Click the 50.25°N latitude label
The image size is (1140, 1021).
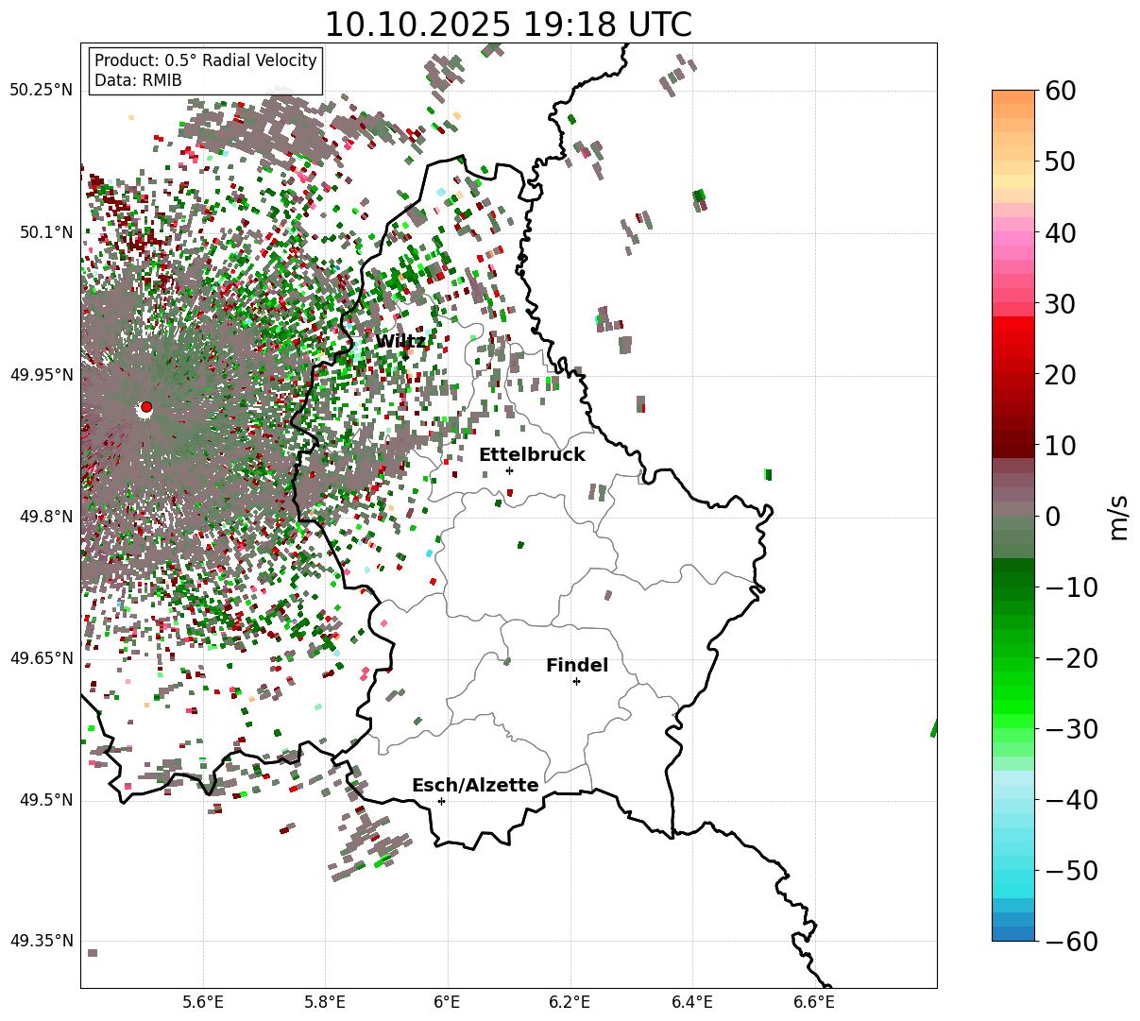click(x=41, y=91)
